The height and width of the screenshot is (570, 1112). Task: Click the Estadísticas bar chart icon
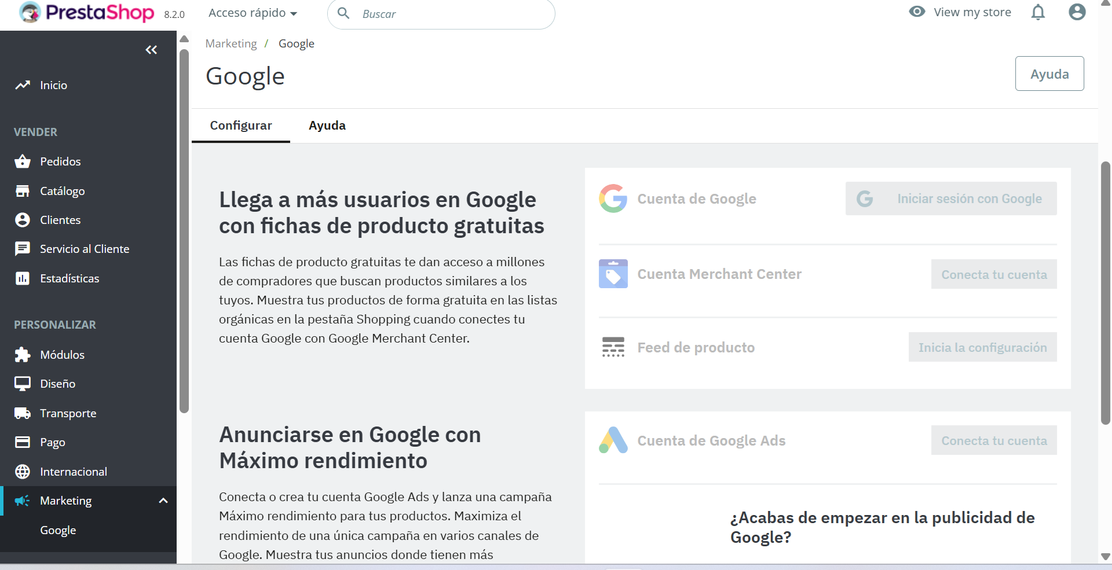[x=23, y=278]
